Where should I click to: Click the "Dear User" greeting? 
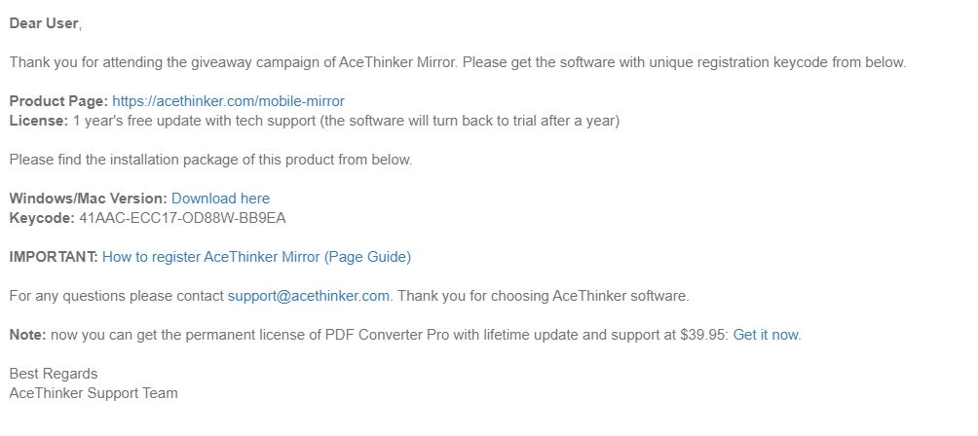45,23
